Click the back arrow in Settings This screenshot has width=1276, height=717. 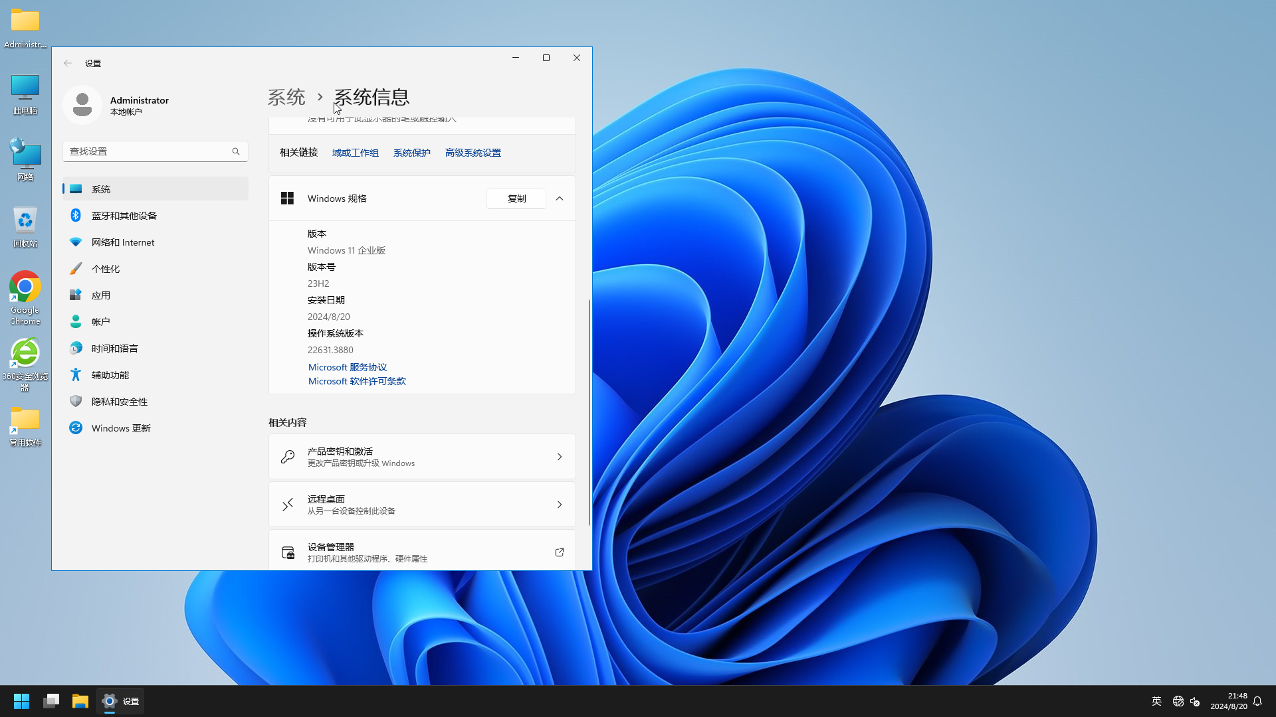pos(68,63)
